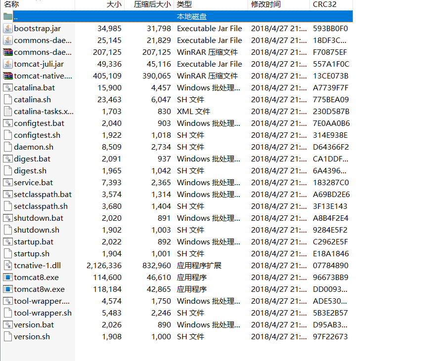This screenshot has width=430, height=361.
Task: Click CRC32 value 97F22673
Action: point(330,337)
